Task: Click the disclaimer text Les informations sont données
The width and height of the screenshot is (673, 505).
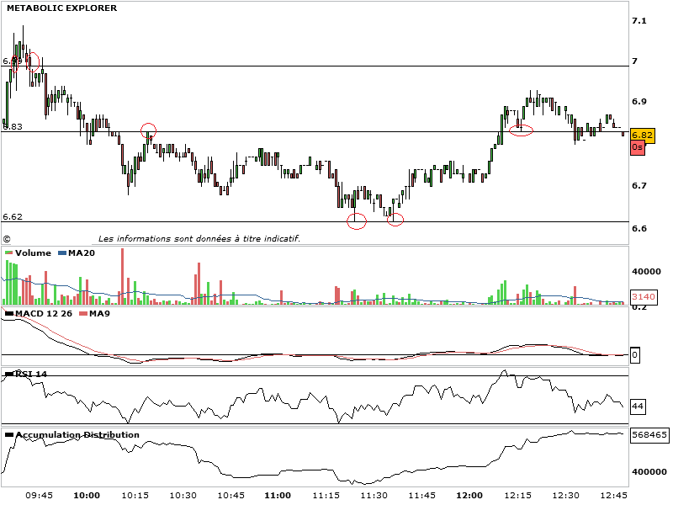Action: pyautogui.click(x=199, y=239)
